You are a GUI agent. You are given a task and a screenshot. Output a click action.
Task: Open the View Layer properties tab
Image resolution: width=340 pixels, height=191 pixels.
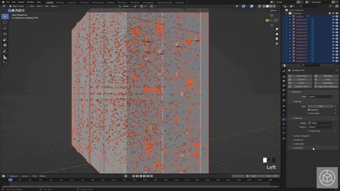coord(284,86)
